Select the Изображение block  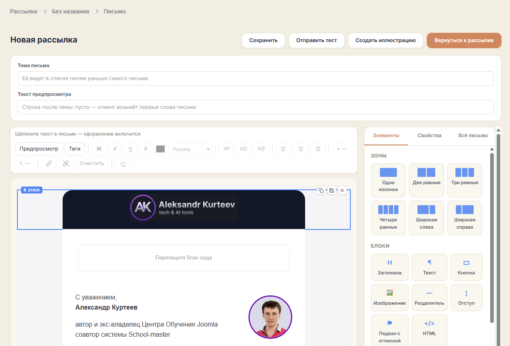pos(390,297)
